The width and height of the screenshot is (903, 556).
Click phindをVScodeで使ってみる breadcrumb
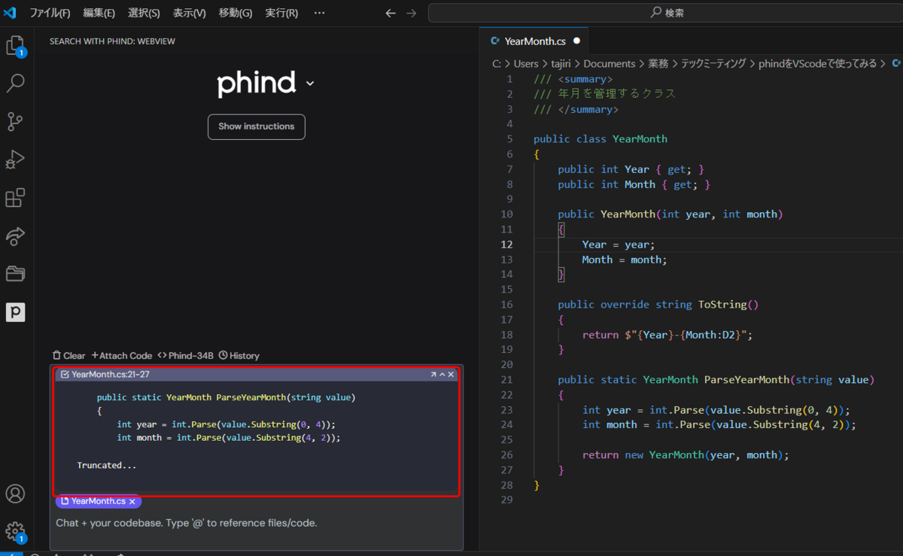coord(816,64)
